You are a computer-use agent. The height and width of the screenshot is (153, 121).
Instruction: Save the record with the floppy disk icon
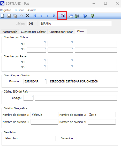9,16
